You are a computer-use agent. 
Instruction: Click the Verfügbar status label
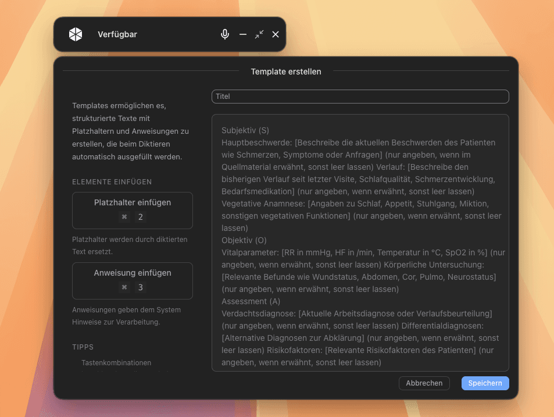click(x=117, y=34)
